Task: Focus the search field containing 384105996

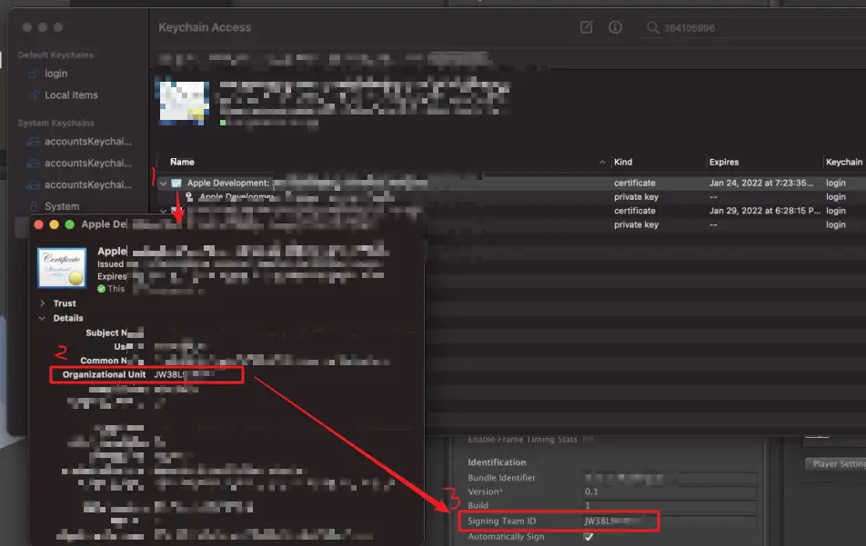Action: [754, 27]
